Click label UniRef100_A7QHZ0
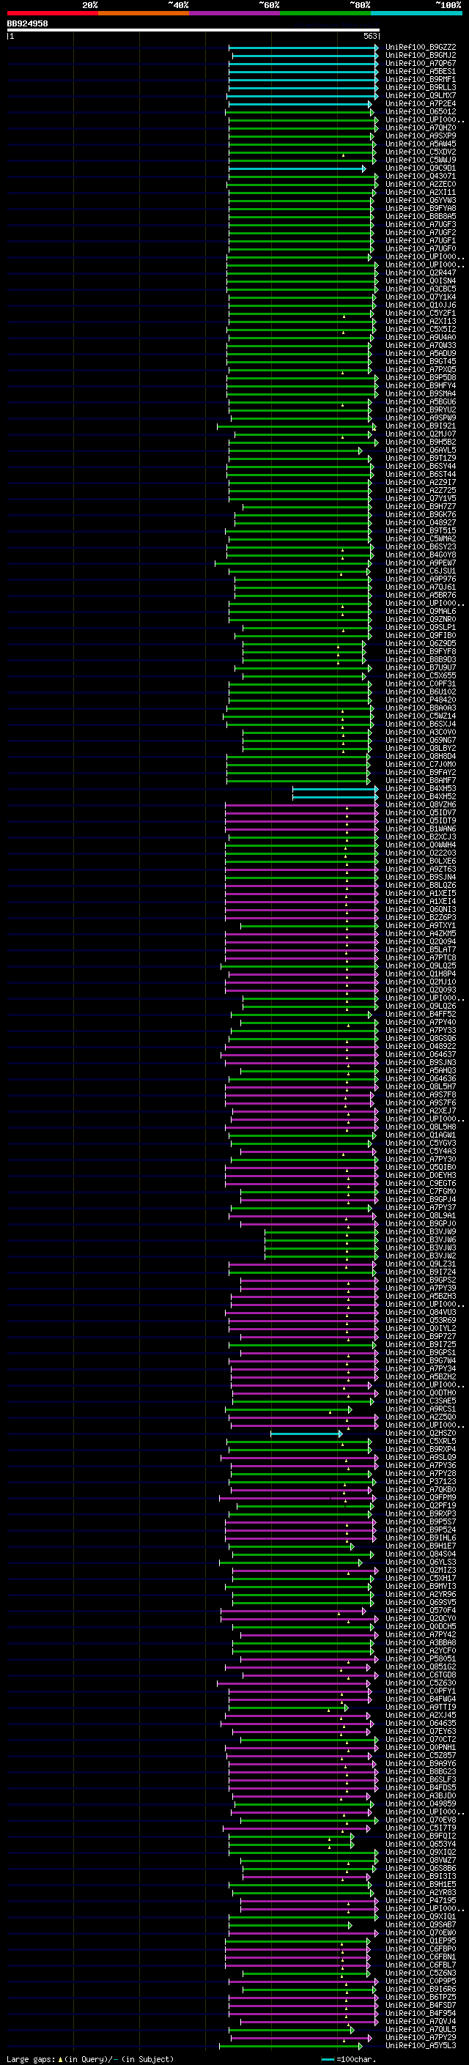Image resolution: width=469 pixels, height=2065 pixels. [421, 127]
